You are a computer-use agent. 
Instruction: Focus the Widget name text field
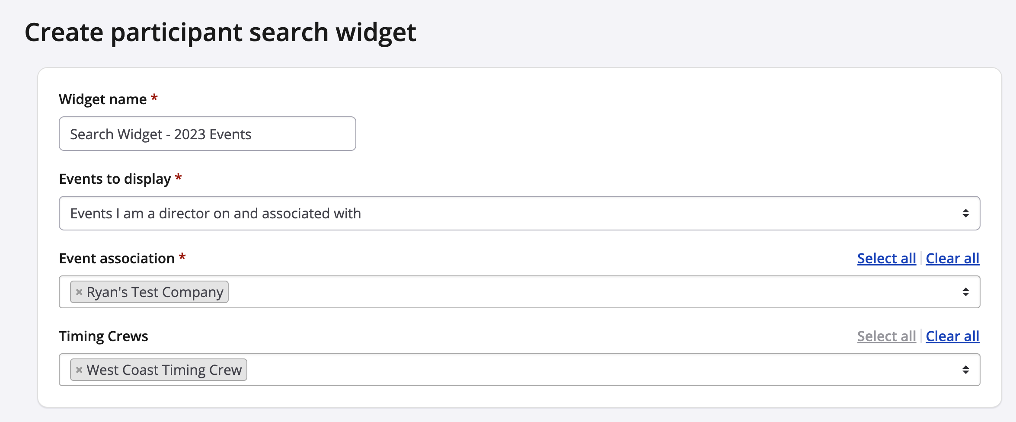point(208,134)
